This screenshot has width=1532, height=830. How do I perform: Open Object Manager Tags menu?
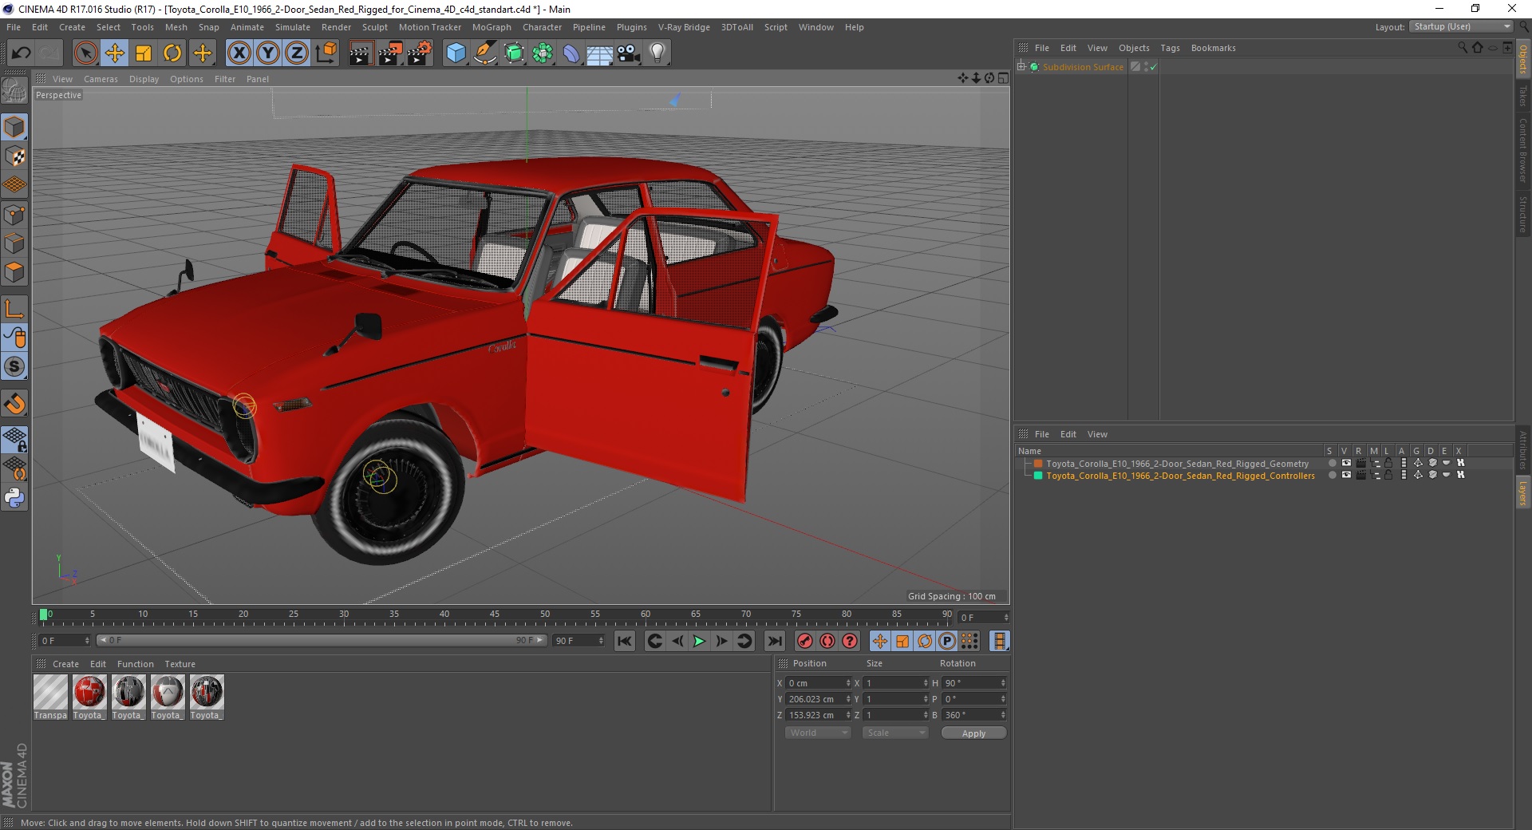click(1170, 48)
